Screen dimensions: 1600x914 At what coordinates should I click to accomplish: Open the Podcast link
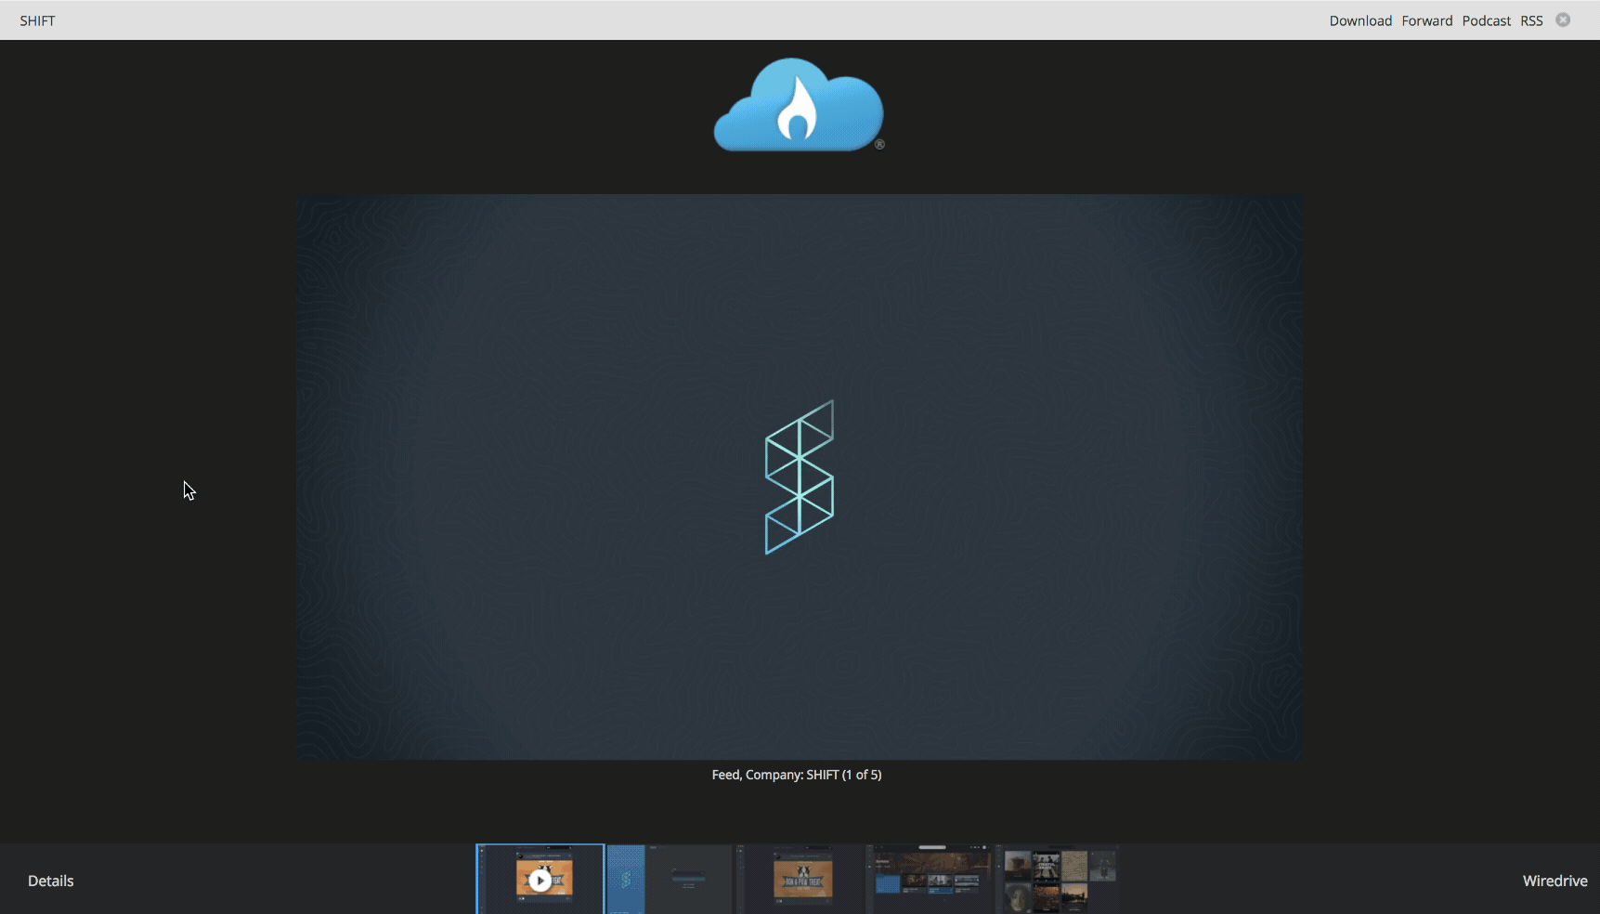pyautogui.click(x=1487, y=20)
